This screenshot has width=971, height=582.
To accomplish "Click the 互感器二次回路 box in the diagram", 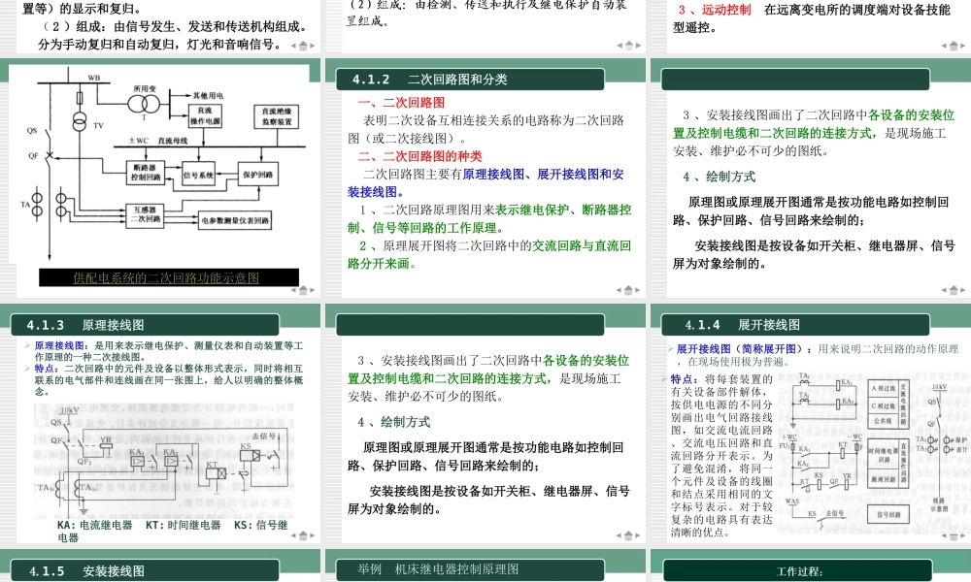I will pos(146,214).
